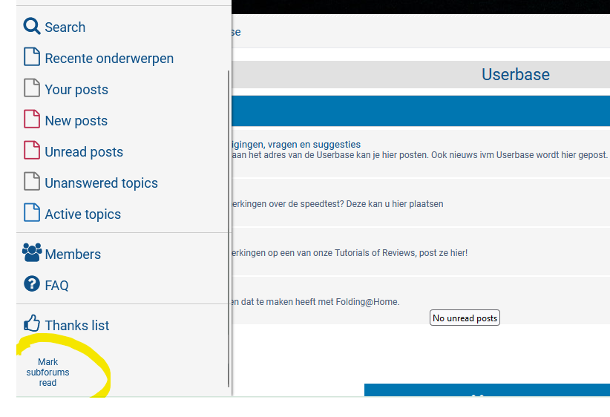This screenshot has width=610, height=417.
Task: Choose the Thanks list menu text
Action: point(76,326)
